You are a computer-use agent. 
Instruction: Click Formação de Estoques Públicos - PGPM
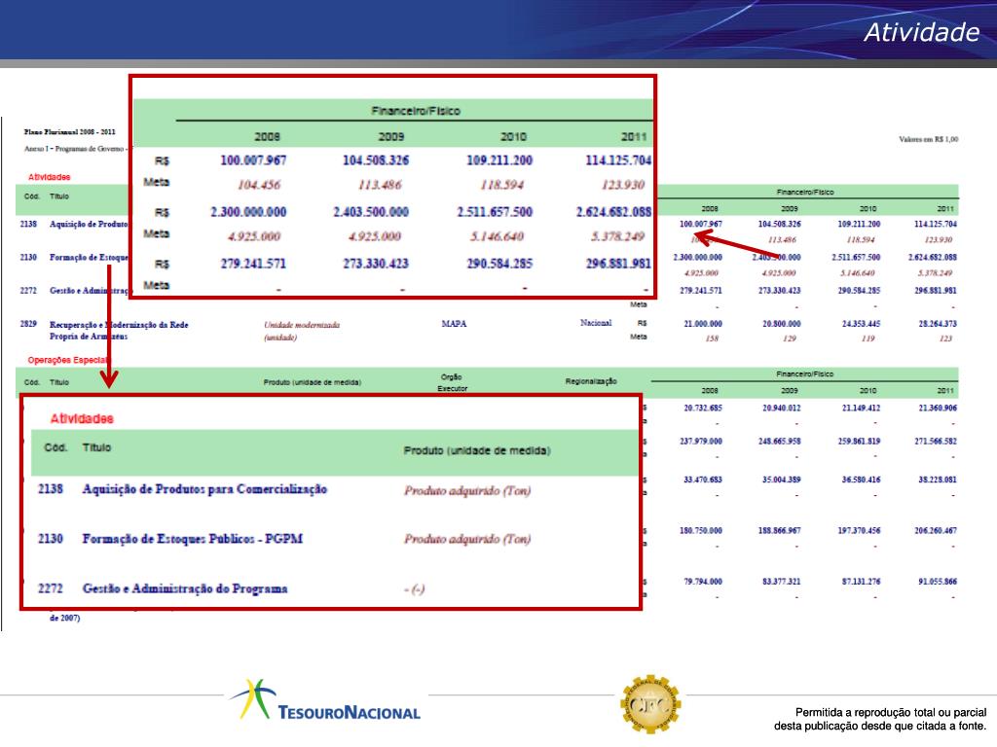point(193,539)
